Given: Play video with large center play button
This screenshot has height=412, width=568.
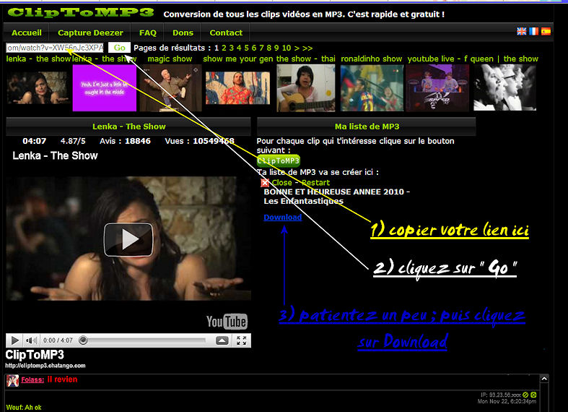Looking at the screenshot, I should coord(128,239).
